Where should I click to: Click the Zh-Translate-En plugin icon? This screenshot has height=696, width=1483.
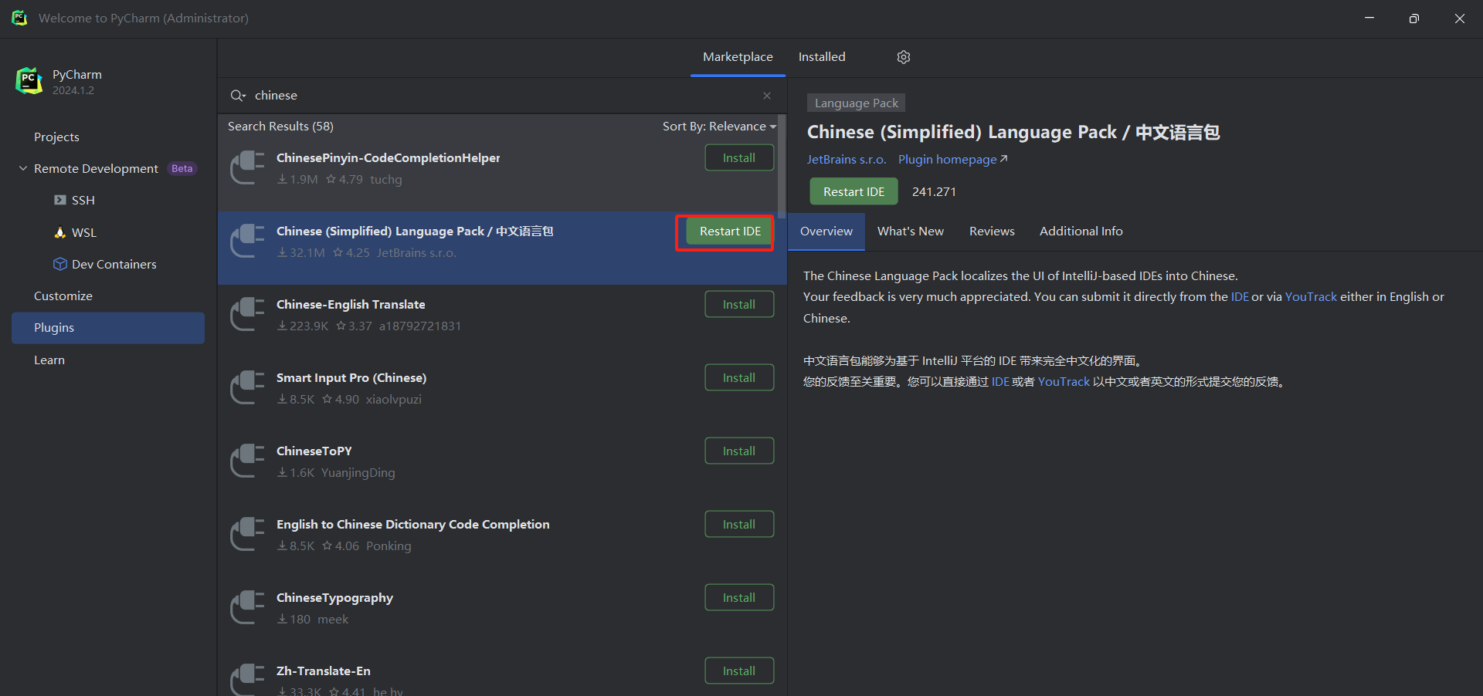tap(248, 679)
